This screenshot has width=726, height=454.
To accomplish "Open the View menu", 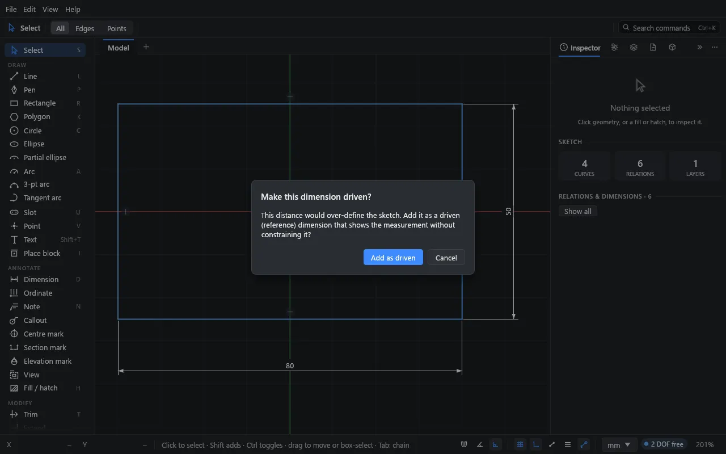I will 50,9.
